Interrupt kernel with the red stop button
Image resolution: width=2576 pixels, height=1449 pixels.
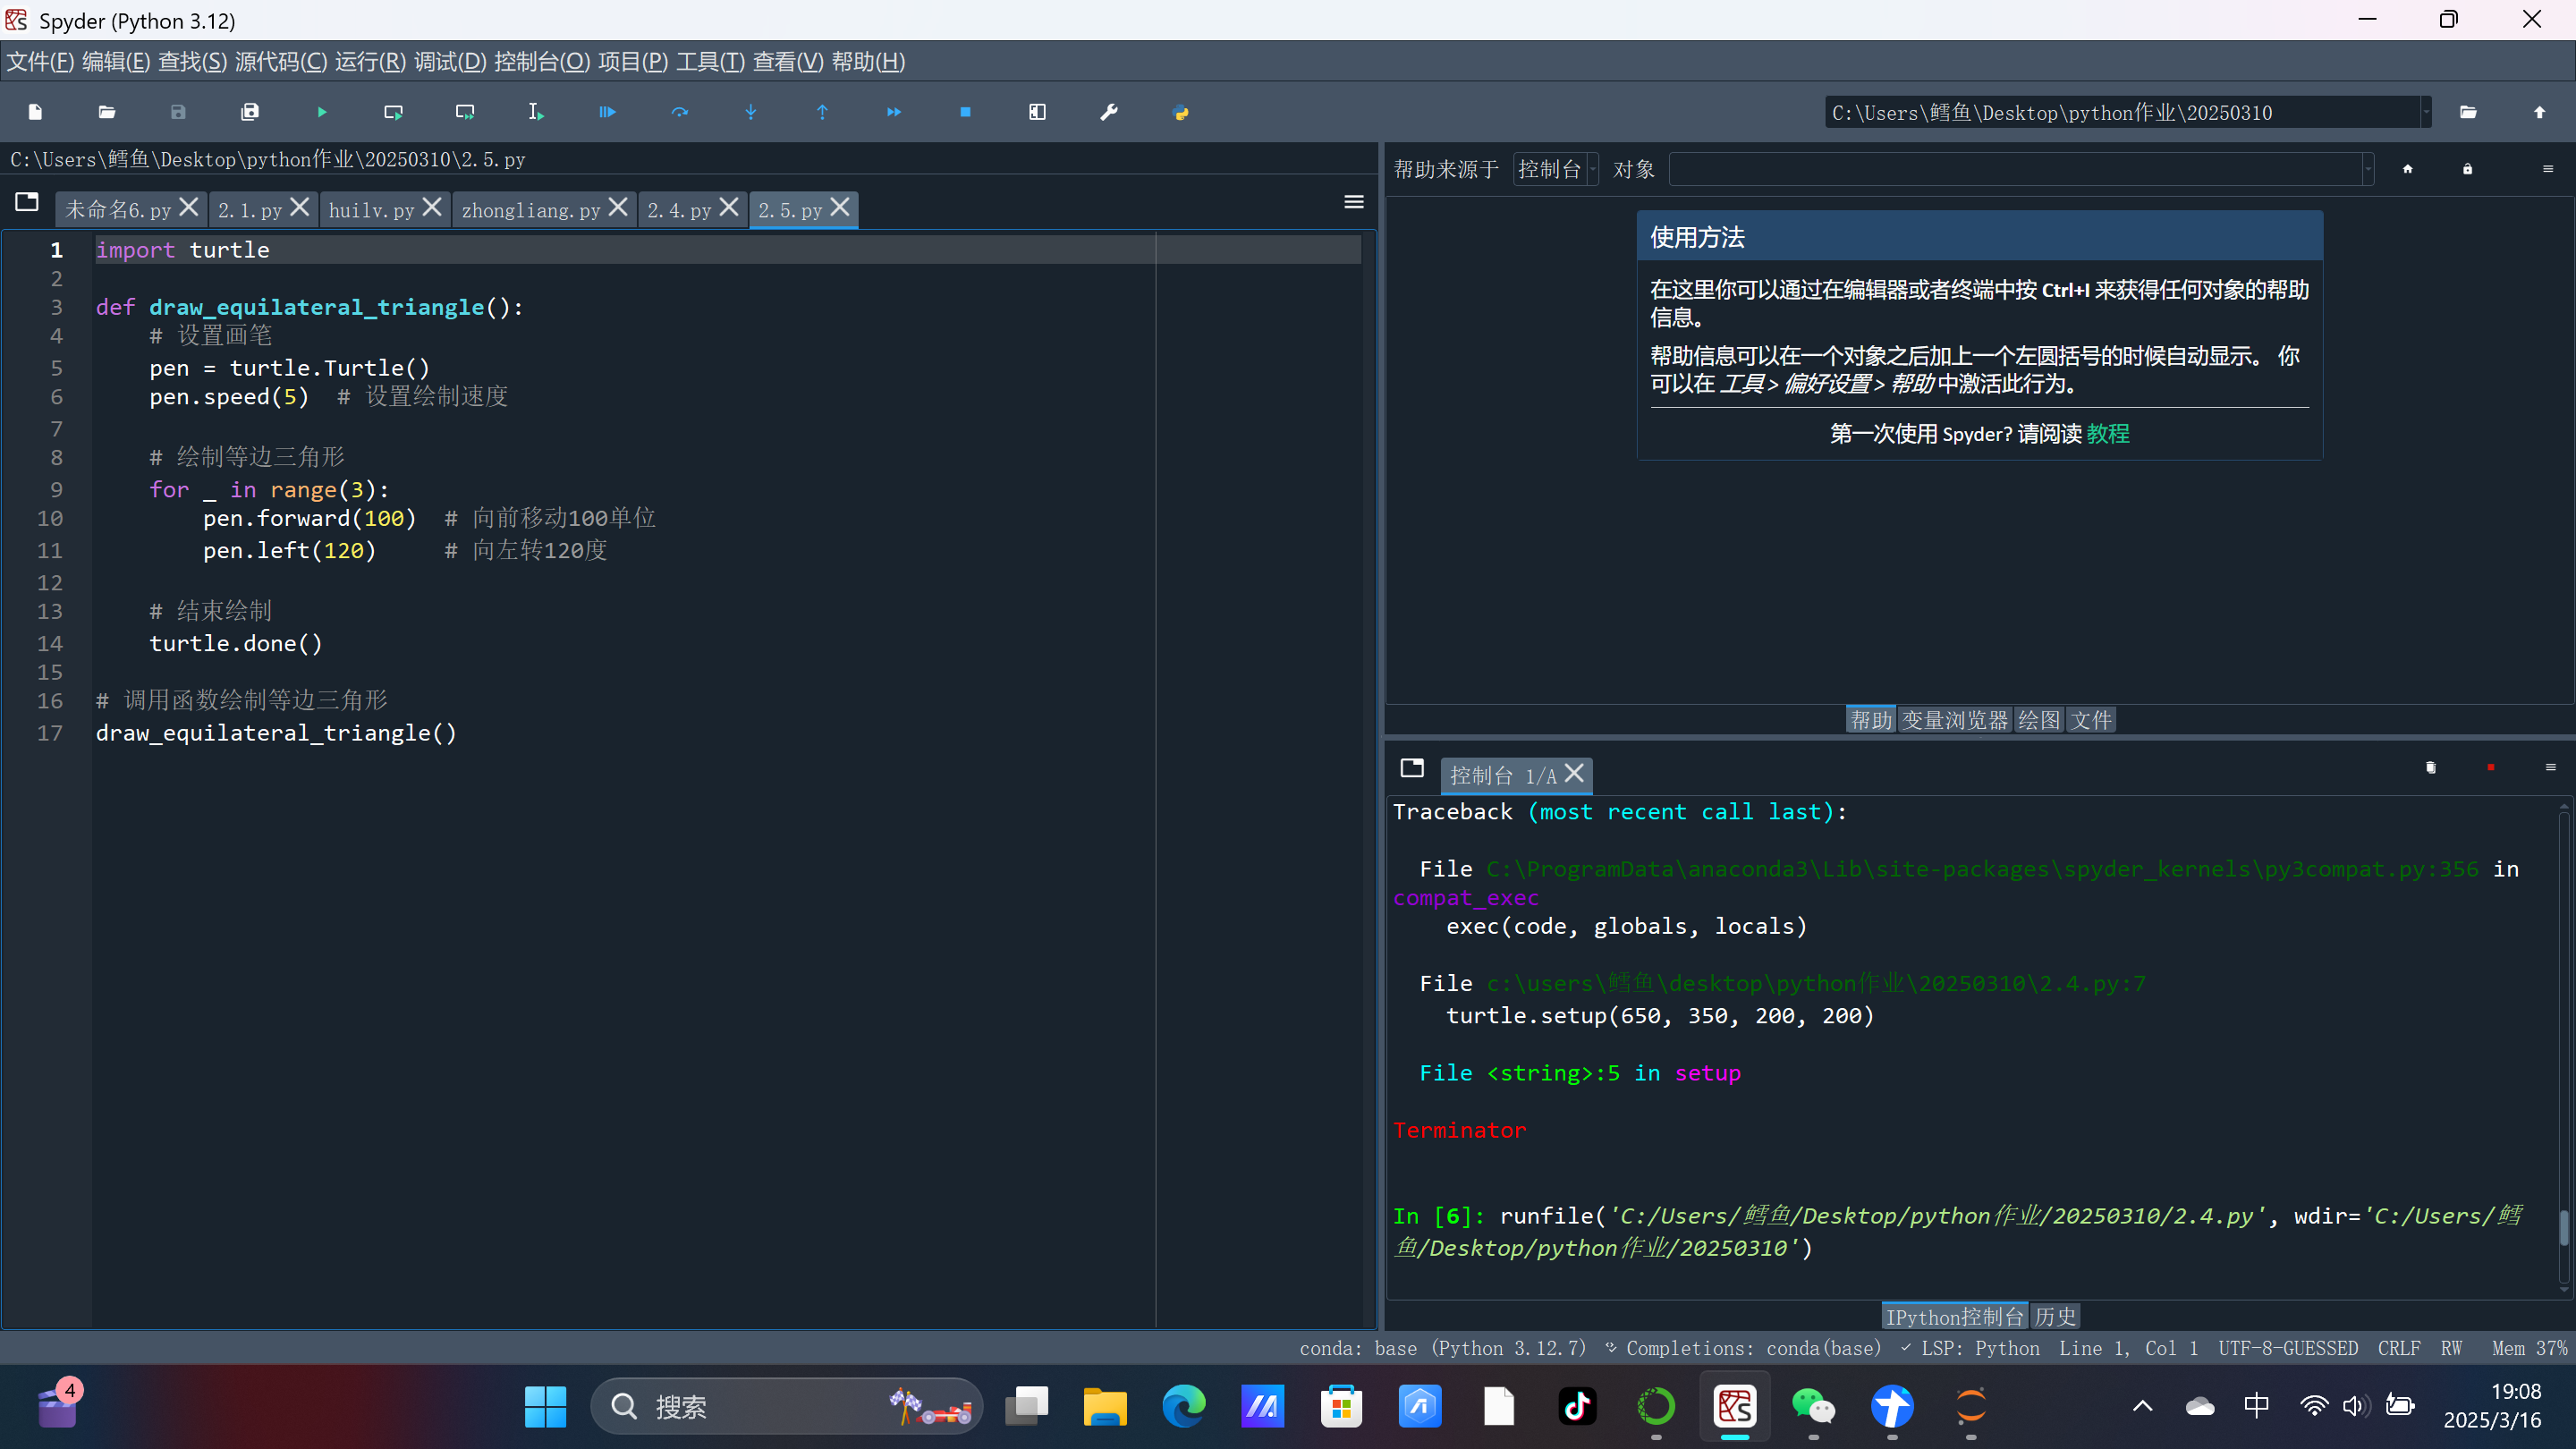(x=2491, y=767)
